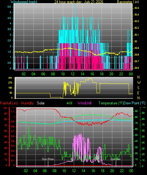Image resolution: width=147 pixels, height=175 pixels.
Task: Select the Dew Point (°F) legend label
Action: pos(134,103)
